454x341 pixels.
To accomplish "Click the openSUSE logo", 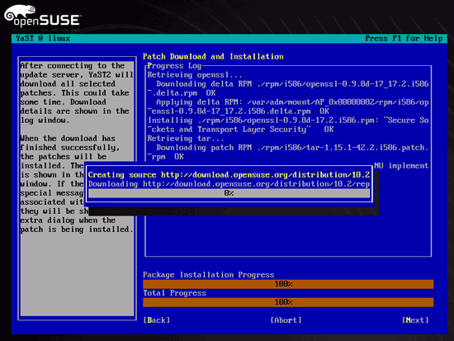I will [42, 16].
